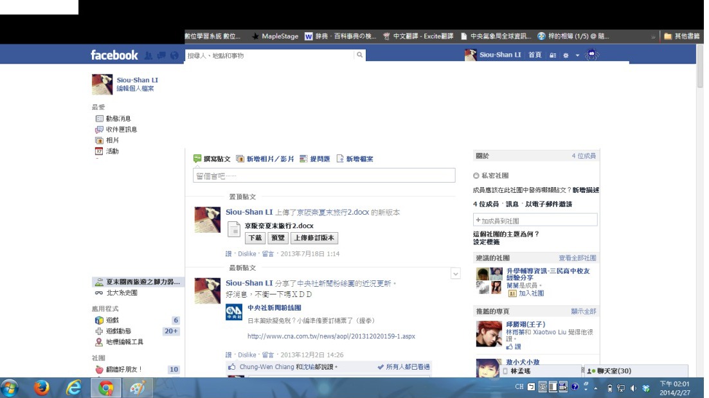
Task: Open the 聊天室(30) chat panel
Action: pyautogui.click(x=636, y=371)
